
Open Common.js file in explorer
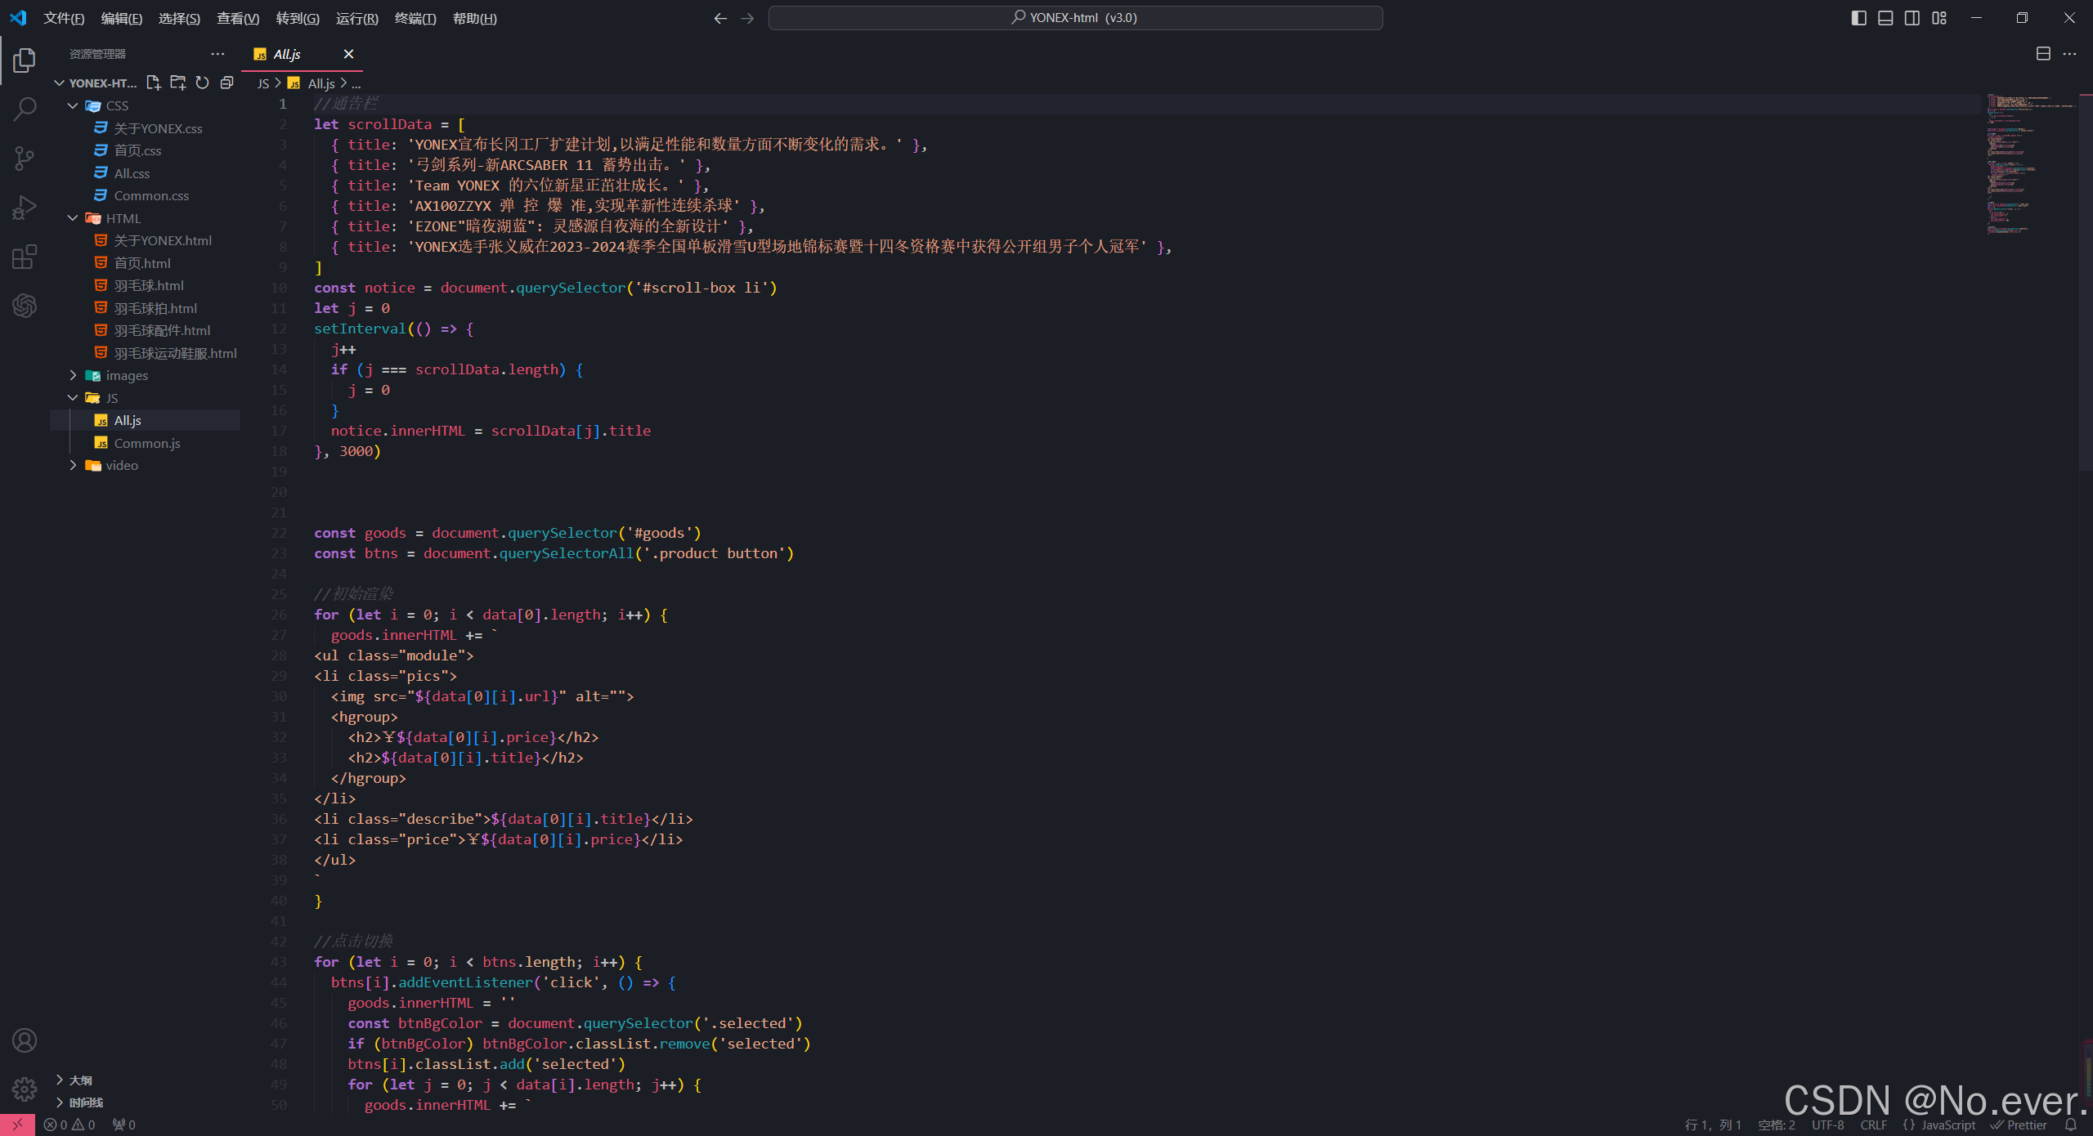click(147, 443)
